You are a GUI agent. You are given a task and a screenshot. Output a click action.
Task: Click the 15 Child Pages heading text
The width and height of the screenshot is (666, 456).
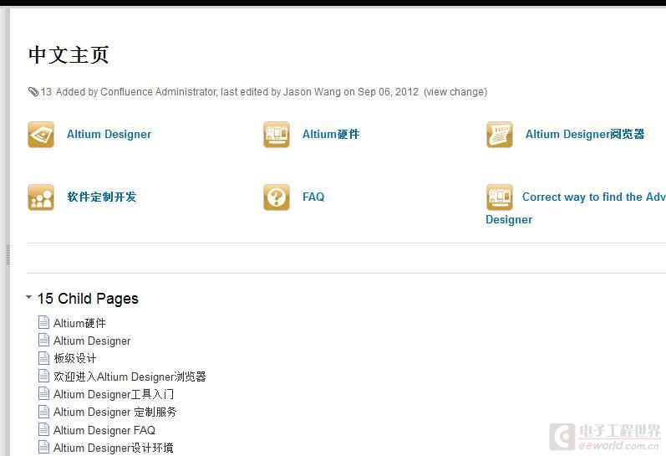88,299
